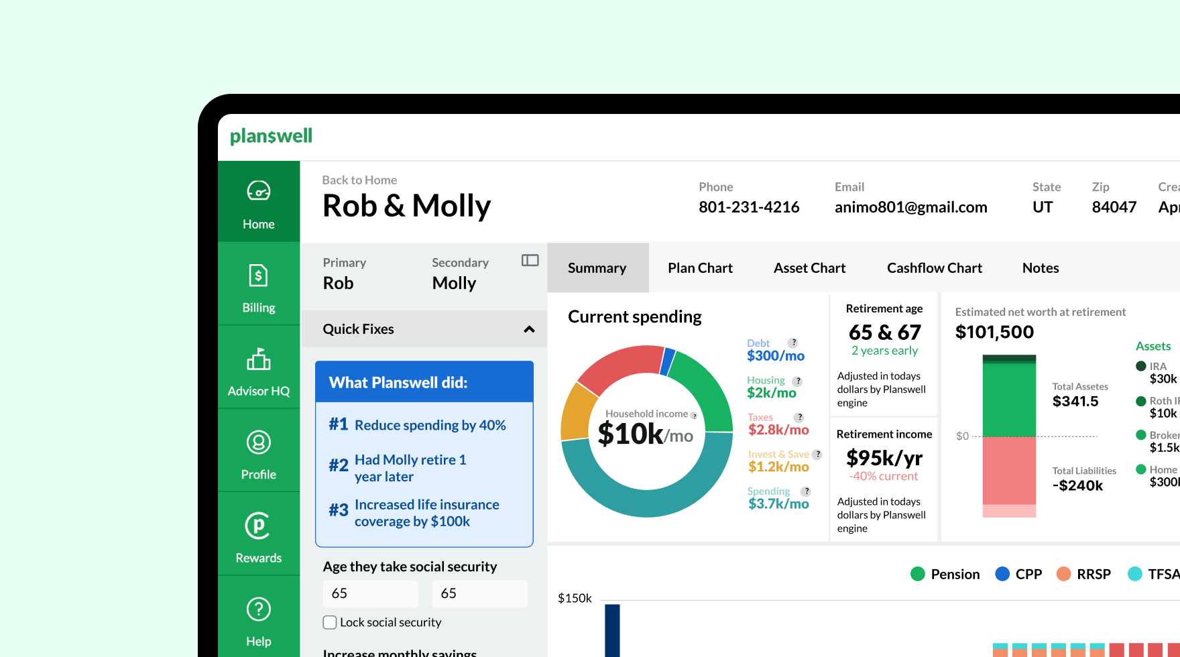Show help for Housing spending

797,381
